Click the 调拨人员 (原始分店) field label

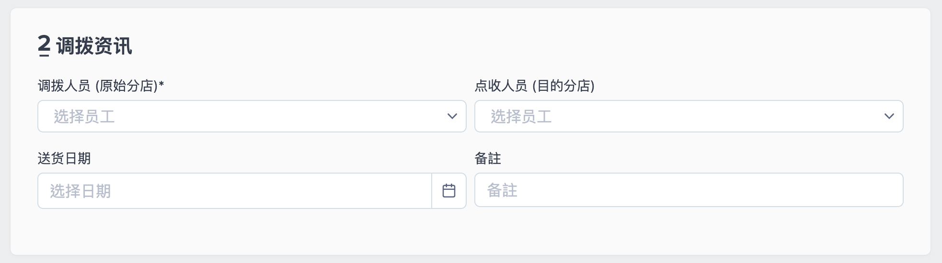coord(101,86)
